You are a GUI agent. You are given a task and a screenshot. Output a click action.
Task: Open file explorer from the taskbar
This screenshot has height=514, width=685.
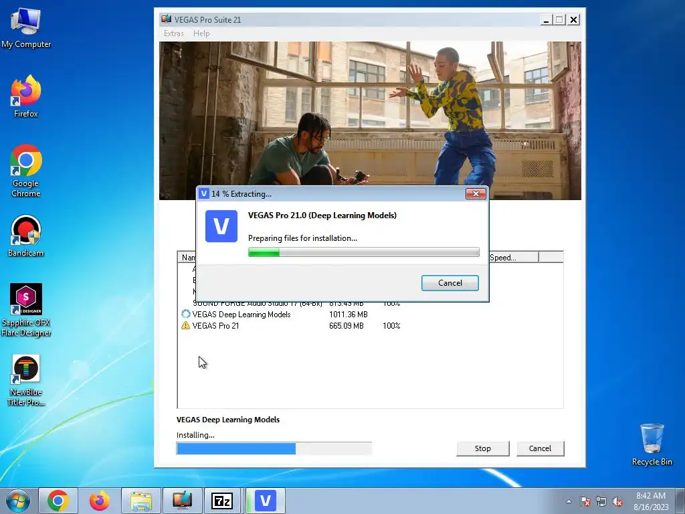click(140, 501)
